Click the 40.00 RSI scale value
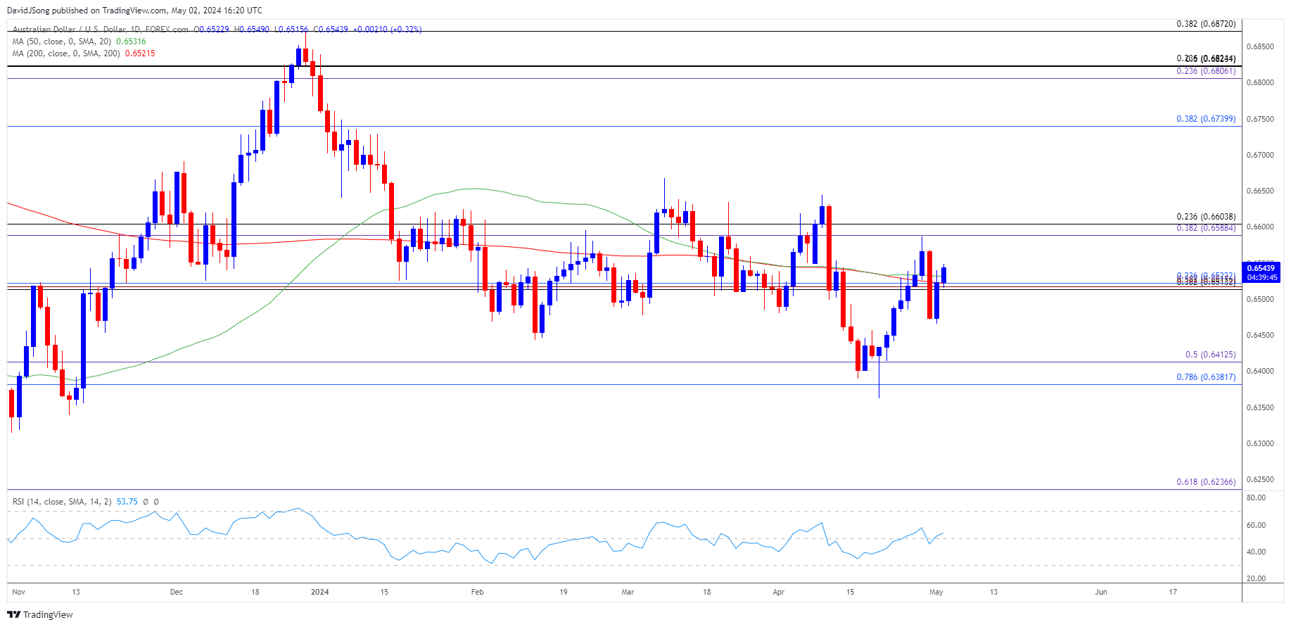The image size is (1291, 627). [x=1256, y=552]
